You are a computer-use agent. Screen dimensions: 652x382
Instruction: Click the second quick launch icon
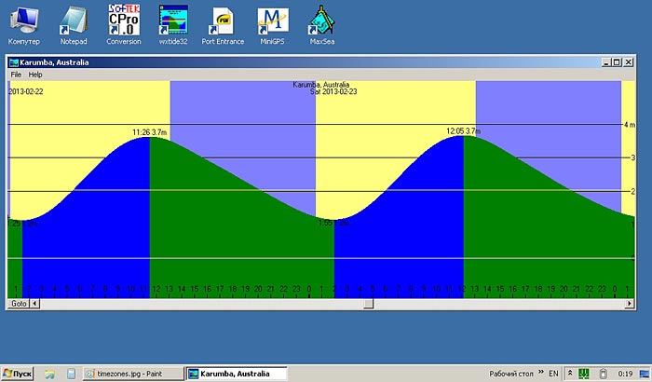tap(72, 374)
